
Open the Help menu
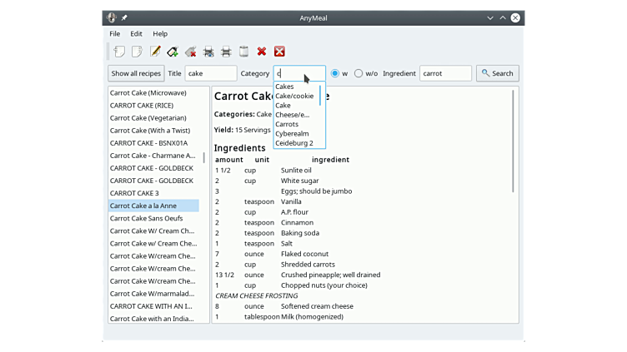[x=160, y=33]
